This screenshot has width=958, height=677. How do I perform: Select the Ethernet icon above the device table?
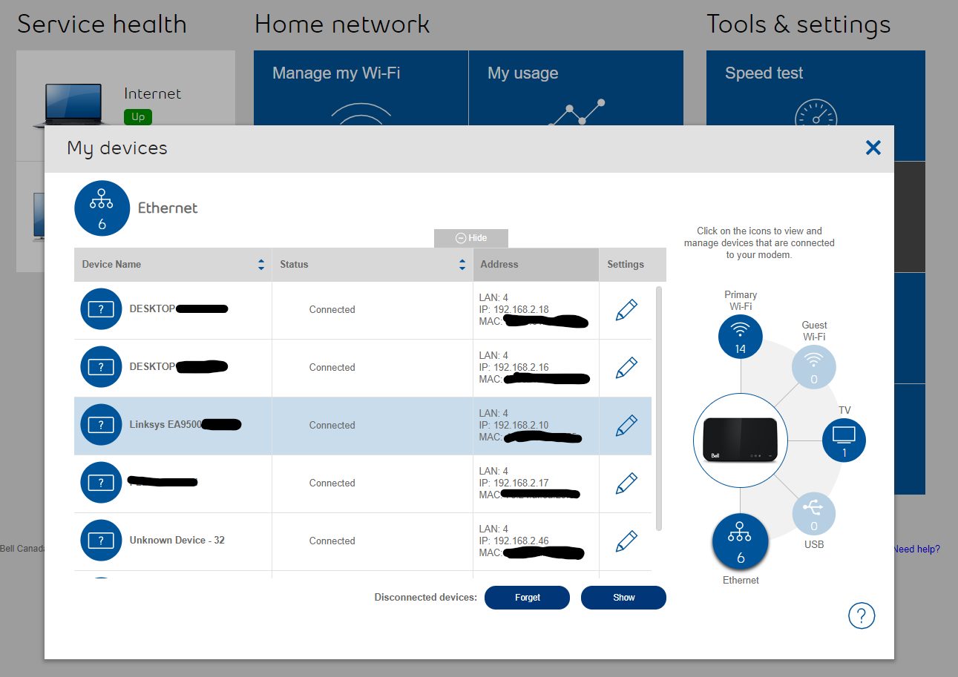tap(102, 208)
